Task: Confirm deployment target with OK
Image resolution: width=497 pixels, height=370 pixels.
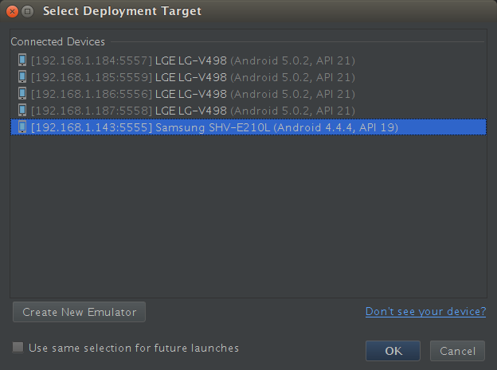Action: point(393,351)
